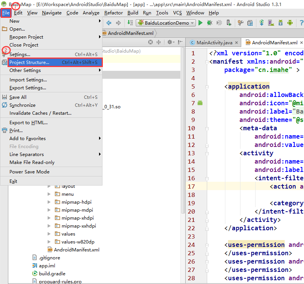Expand the mipmap-mdpi folder

(x=49, y=210)
